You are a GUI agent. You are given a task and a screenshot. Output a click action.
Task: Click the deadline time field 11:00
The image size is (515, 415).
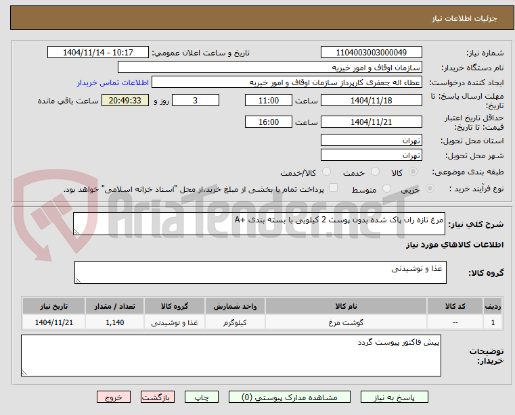point(269,101)
